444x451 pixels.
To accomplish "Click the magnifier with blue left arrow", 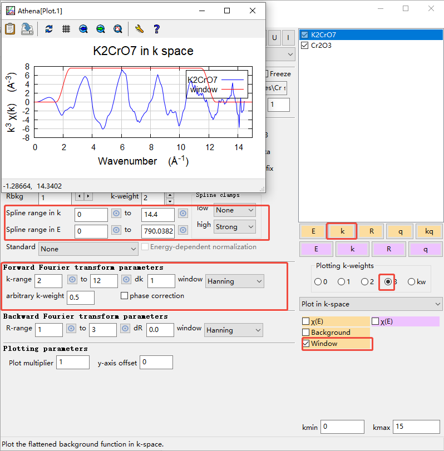I will click(x=83, y=29).
